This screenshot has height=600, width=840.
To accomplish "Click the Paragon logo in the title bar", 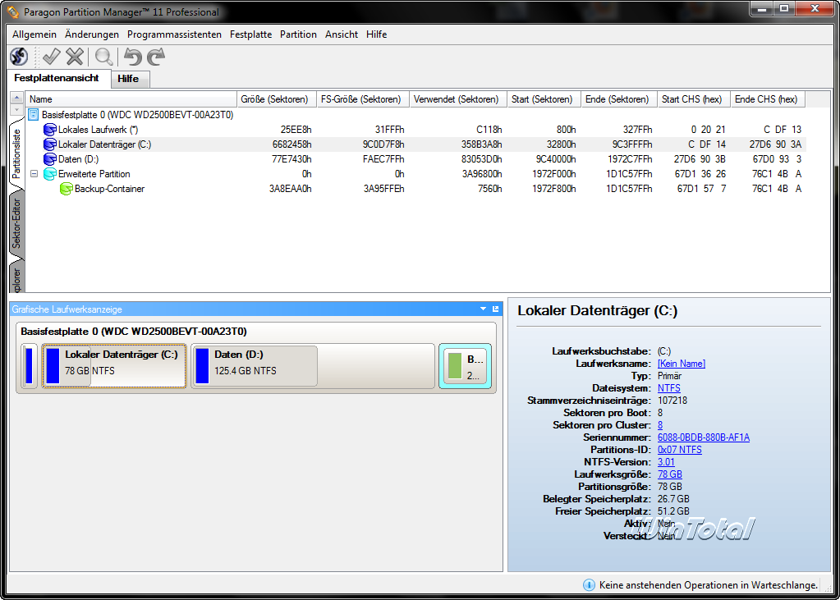I will (13, 11).
